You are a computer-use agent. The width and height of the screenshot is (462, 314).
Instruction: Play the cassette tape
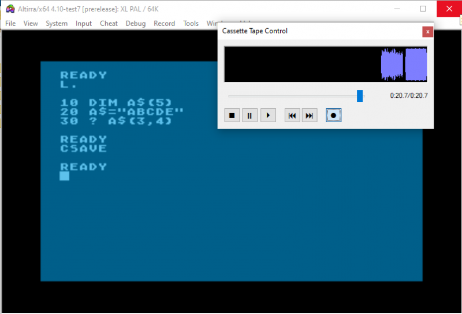pyautogui.click(x=267, y=115)
